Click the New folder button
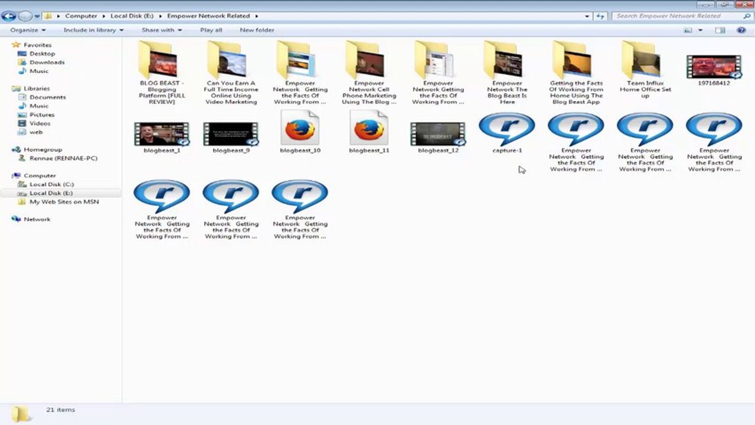The height and width of the screenshot is (425, 755). tap(257, 30)
